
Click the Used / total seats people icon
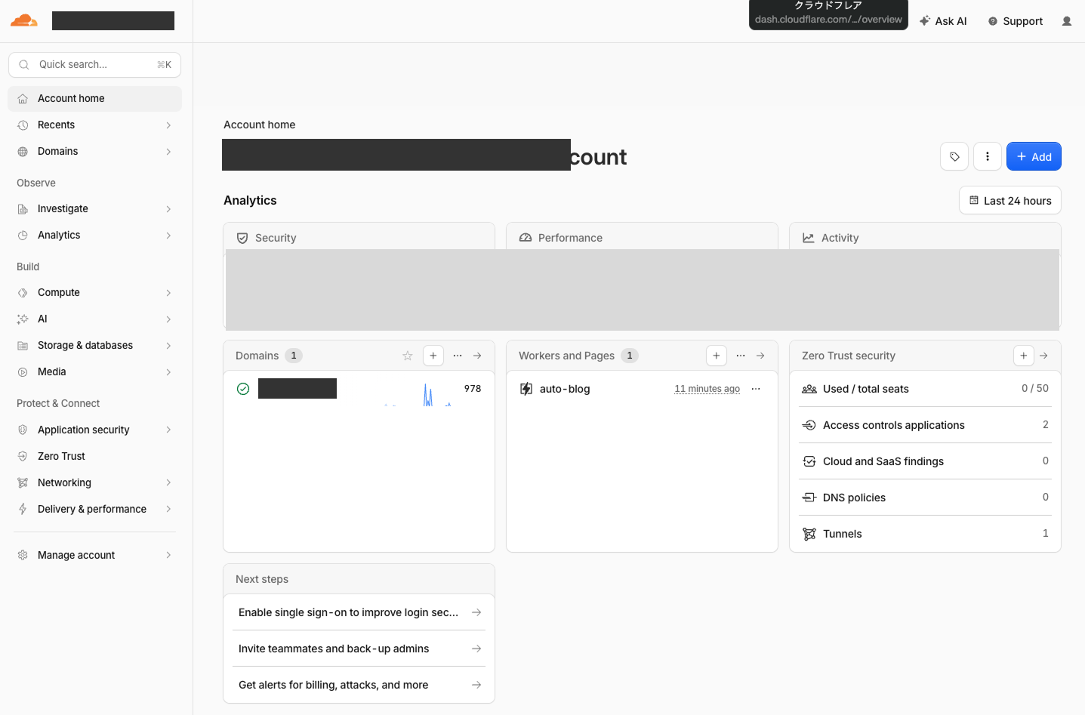coord(809,389)
